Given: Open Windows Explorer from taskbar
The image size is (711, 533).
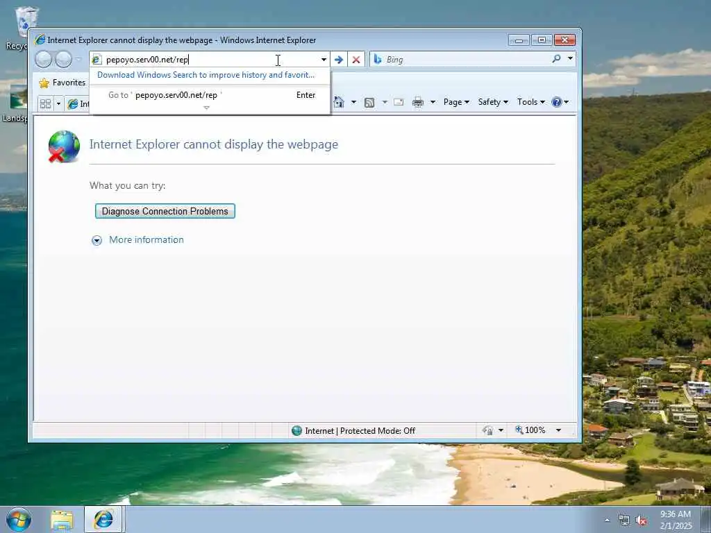Looking at the screenshot, I should [x=62, y=520].
